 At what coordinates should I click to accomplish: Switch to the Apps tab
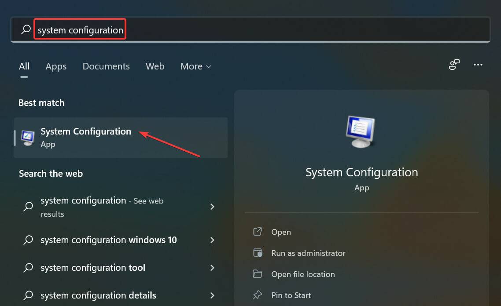(56, 66)
